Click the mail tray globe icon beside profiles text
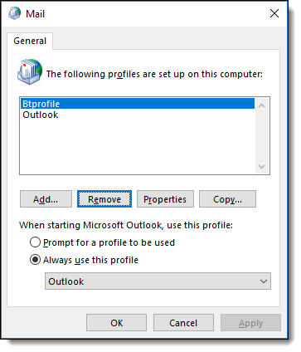Viewport: 301px width, 352px height. click(x=30, y=71)
